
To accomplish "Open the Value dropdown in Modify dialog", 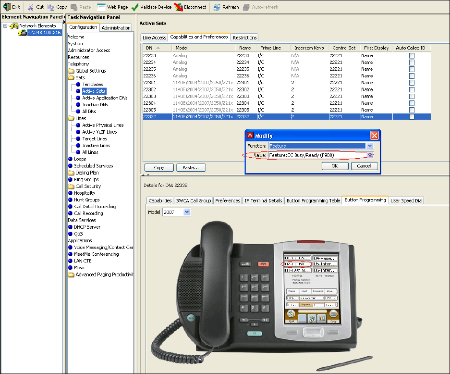I will point(370,155).
